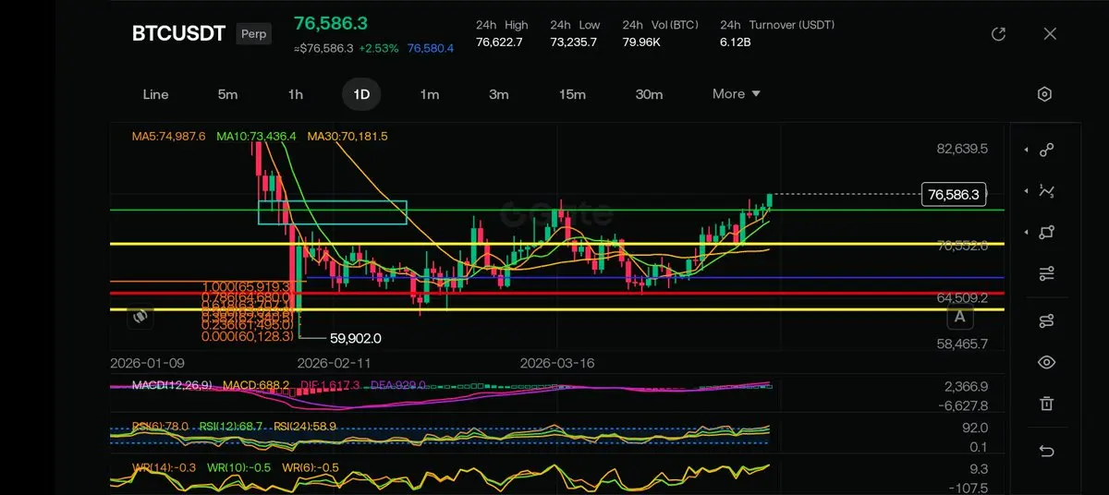Switch to Line chart type
The height and width of the screenshot is (495, 1109).
(155, 94)
